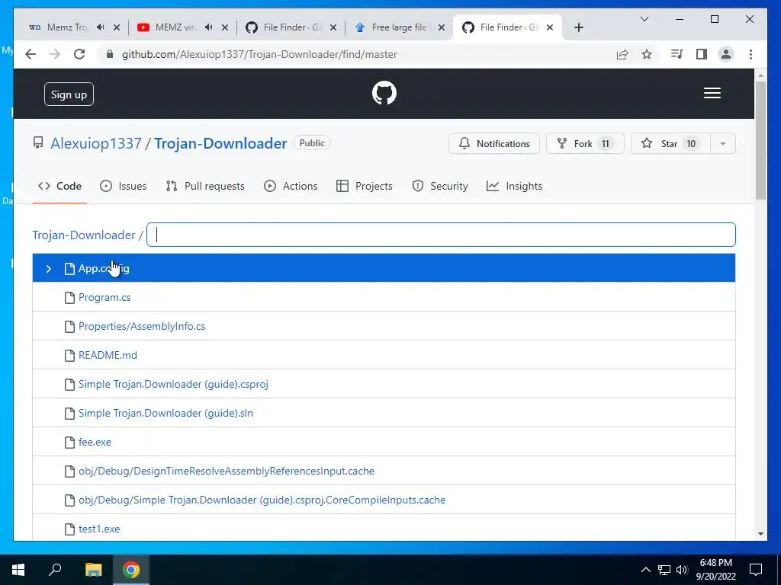Expand the App.config row chevron
781x585 pixels.
pyautogui.click(x=48, y=269)
